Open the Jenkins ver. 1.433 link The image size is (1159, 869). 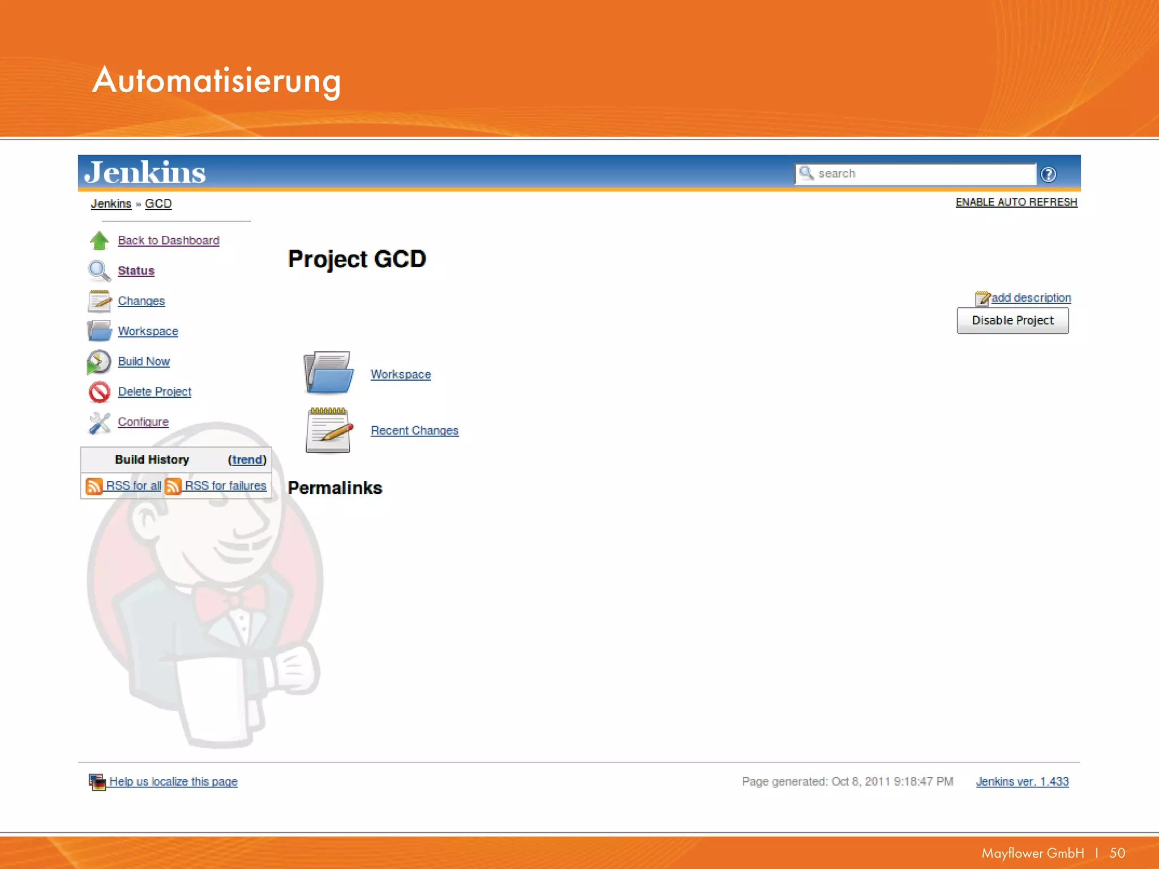(1022, 781)
